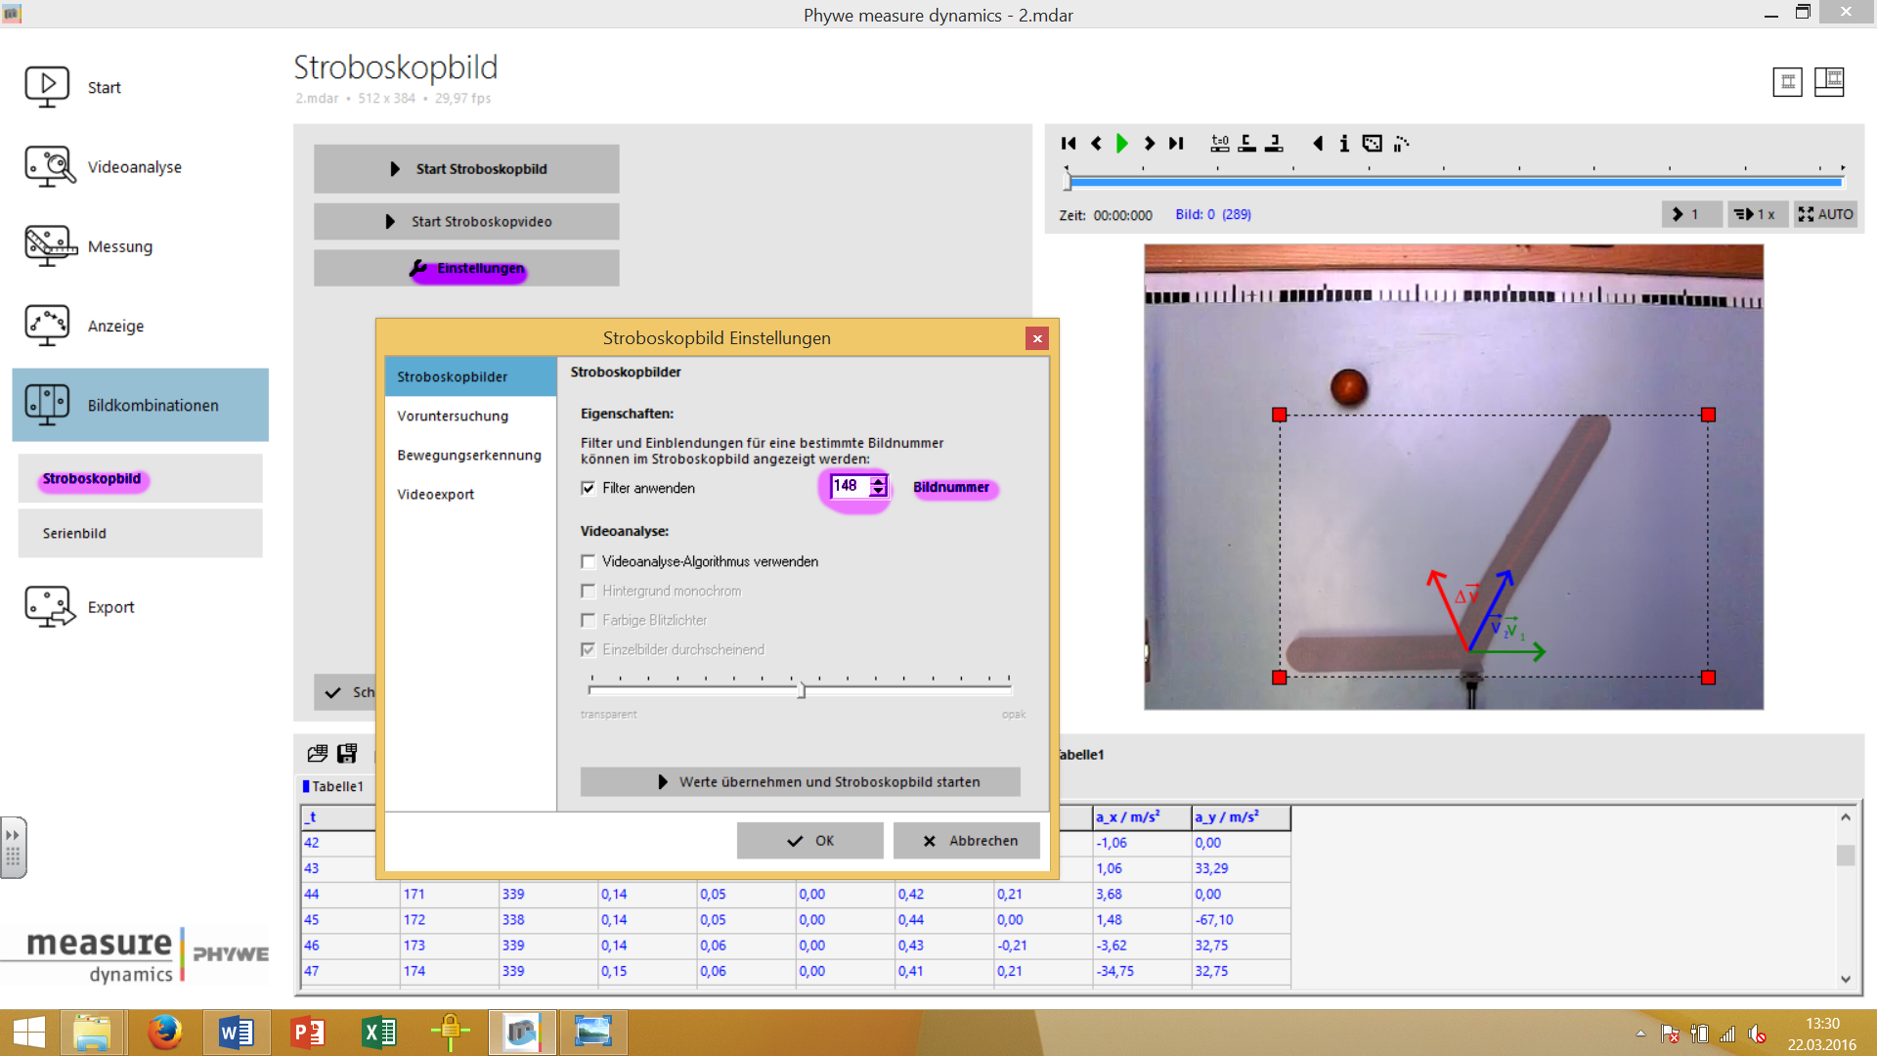1877x1056 pixels.
Task: Jump to first frame of video
Action: point(1069,144)
